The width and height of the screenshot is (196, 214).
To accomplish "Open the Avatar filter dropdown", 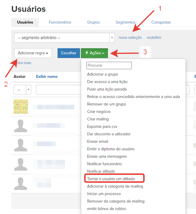I will pos(22,90).
